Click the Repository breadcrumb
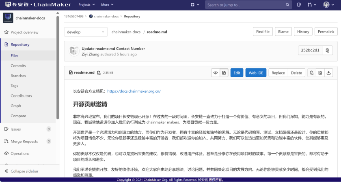Image resolution: width=341 pixels, height=182 pixels. [x=132, y=17]
